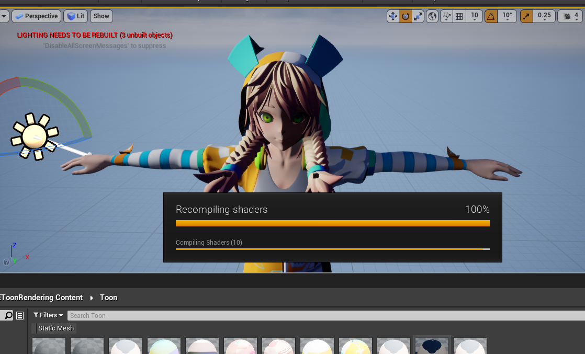Screen dimensions: 585x354
Task: Toggle grid snapping on or off
Action: pos(459,16)
